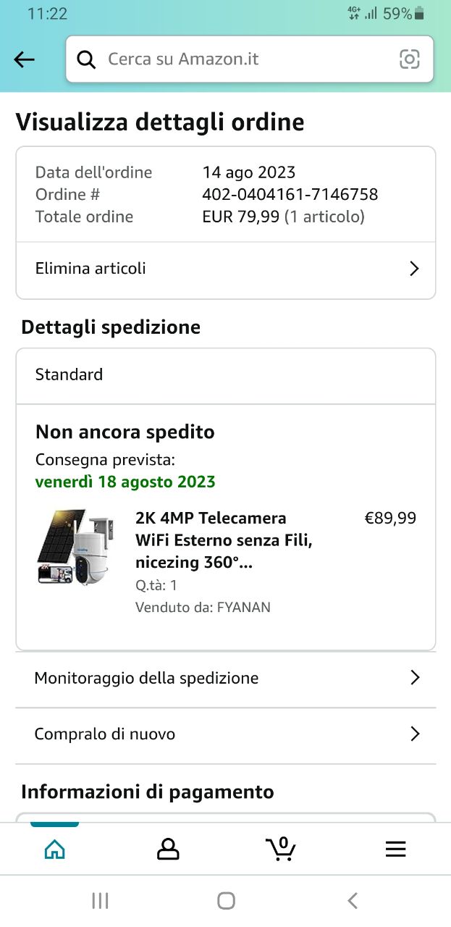Expand the Compralo di nuovo chevron
The width and height of the screenshot is (451, 927).
point(415,734)
